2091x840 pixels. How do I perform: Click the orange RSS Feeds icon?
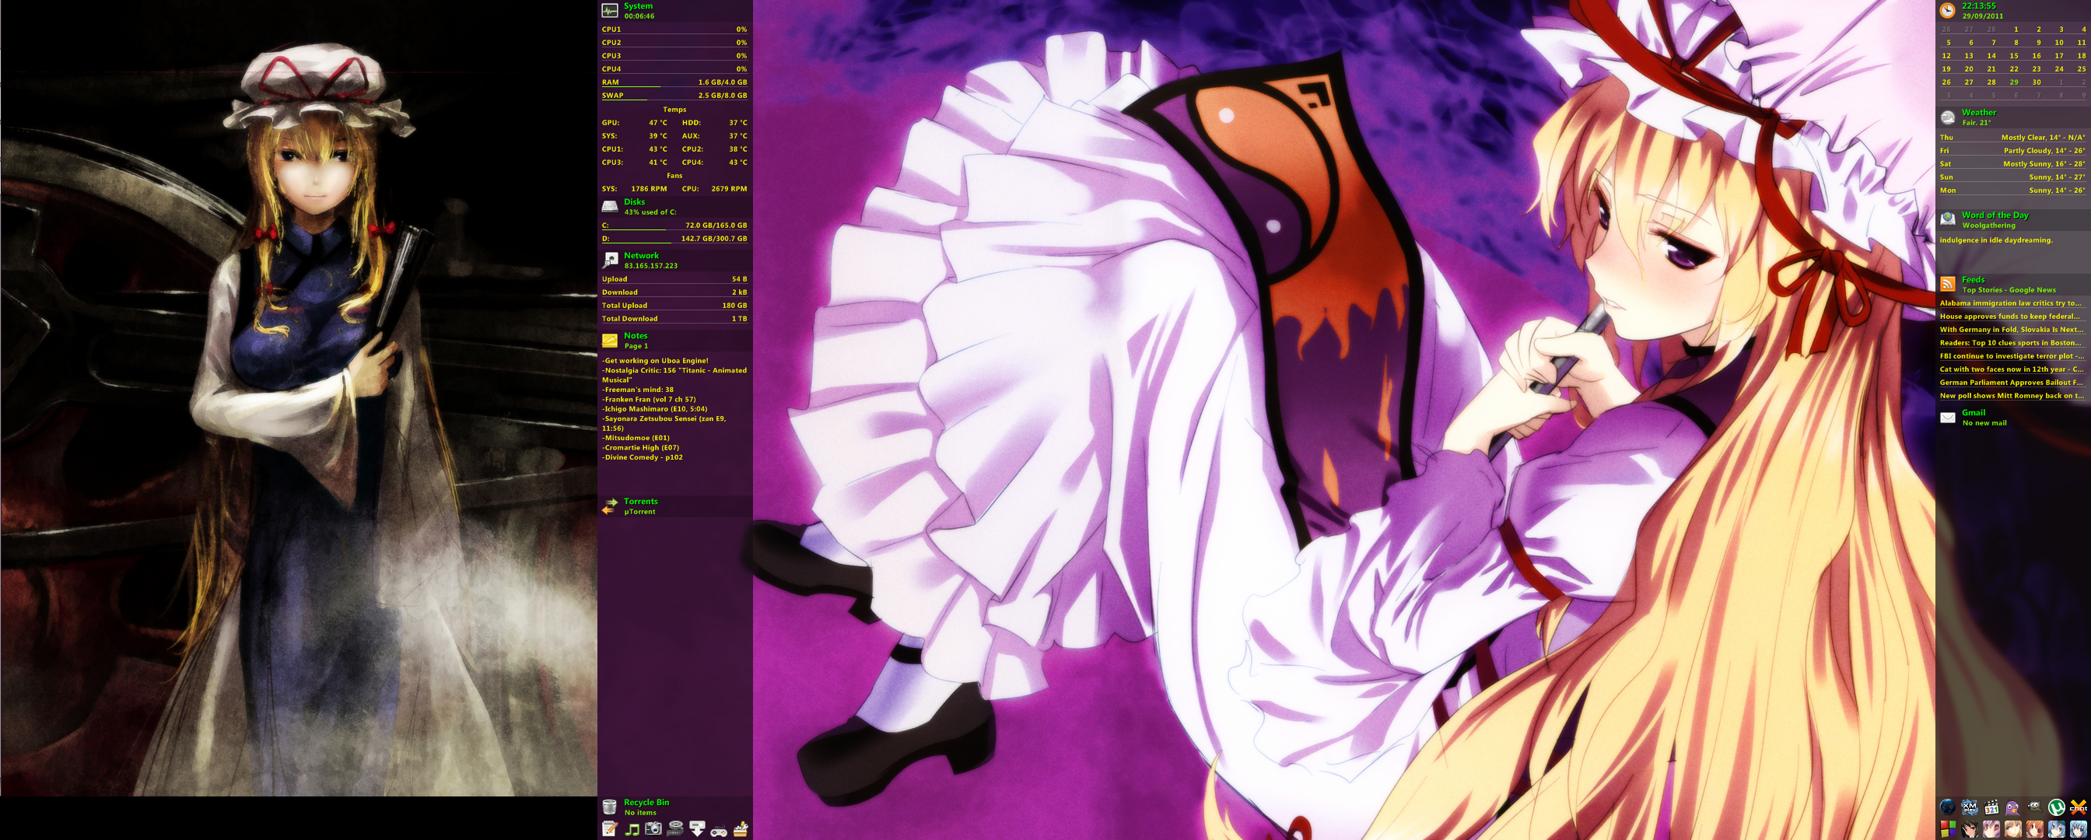click(1947, 284)
